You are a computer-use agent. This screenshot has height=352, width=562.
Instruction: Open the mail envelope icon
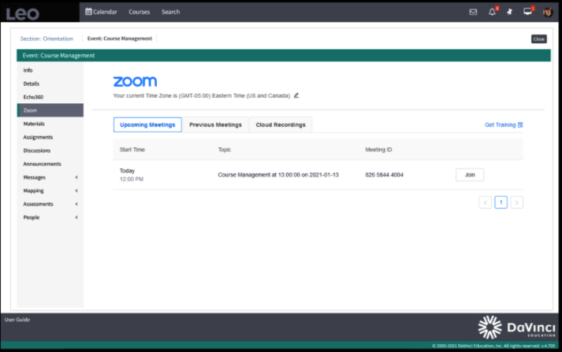pyautogui.click(x=473, y=12)
